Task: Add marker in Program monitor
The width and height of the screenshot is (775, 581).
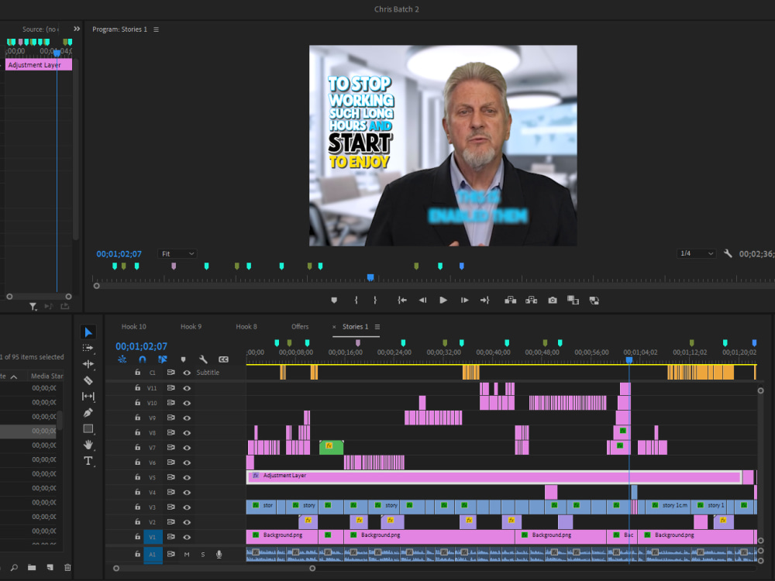Action: click(x=334, y=300)
